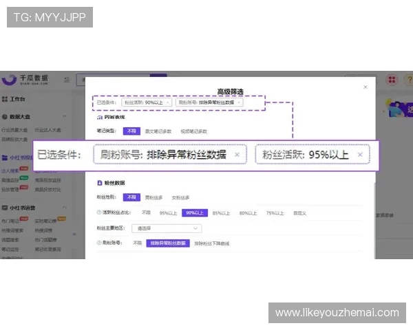
Task: Open the 粉丝主要地区 请选择 dropdown
Action: pyautogui.click(x=167, y=228)
